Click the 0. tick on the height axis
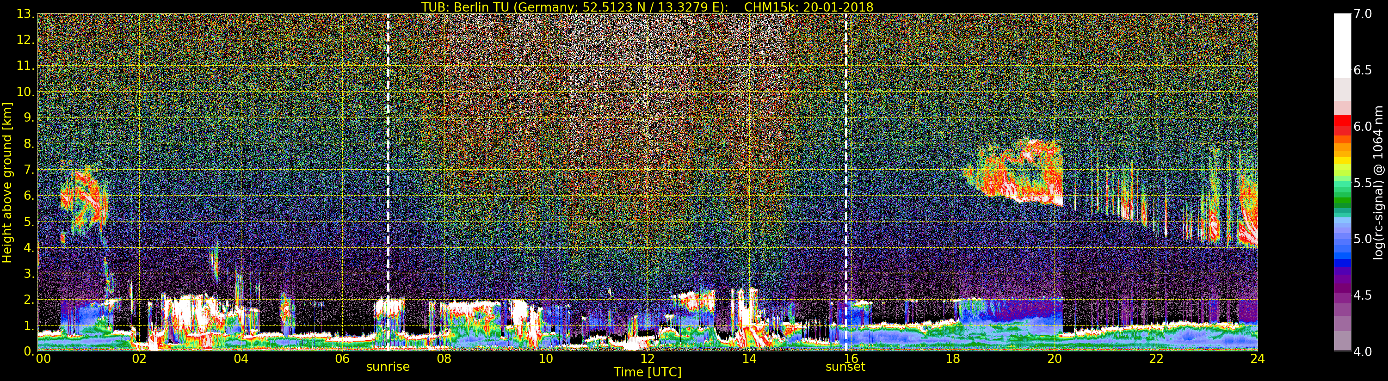This screenshot has width=1388, height=381. point(29,351)
